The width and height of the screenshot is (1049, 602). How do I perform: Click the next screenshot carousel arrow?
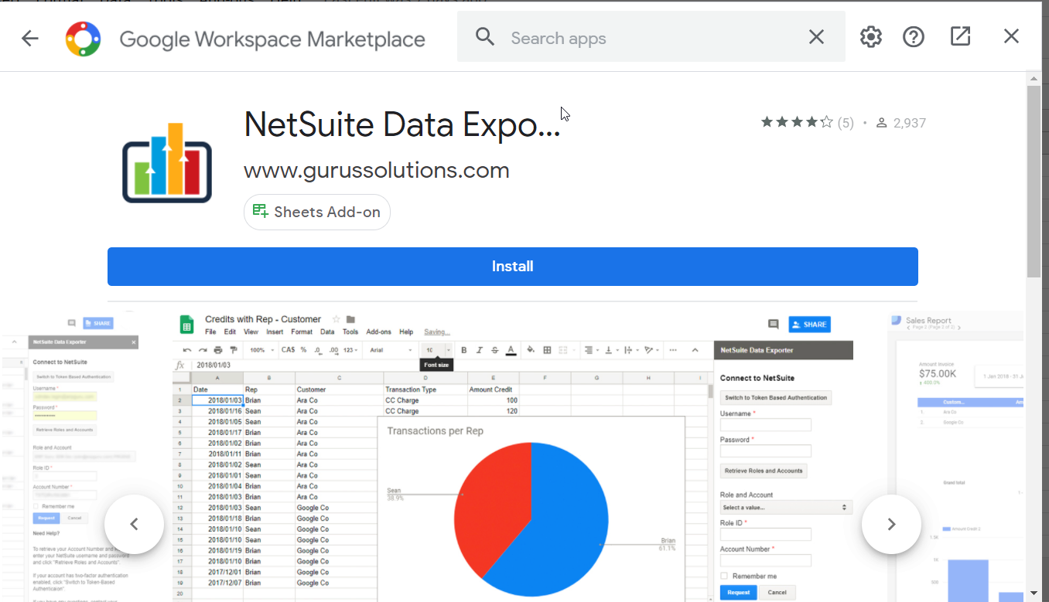pyautogui.click(x=891, y=524)
